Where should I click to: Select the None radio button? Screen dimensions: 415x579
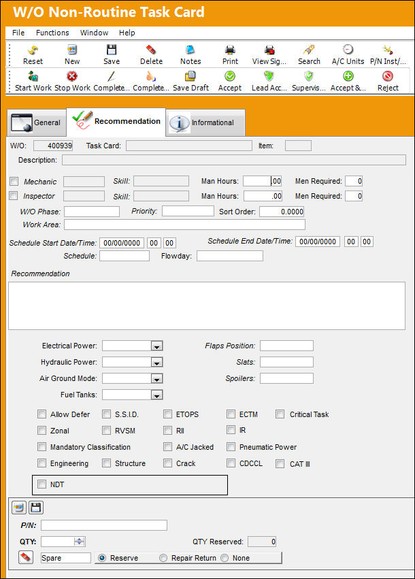point(225,558)
